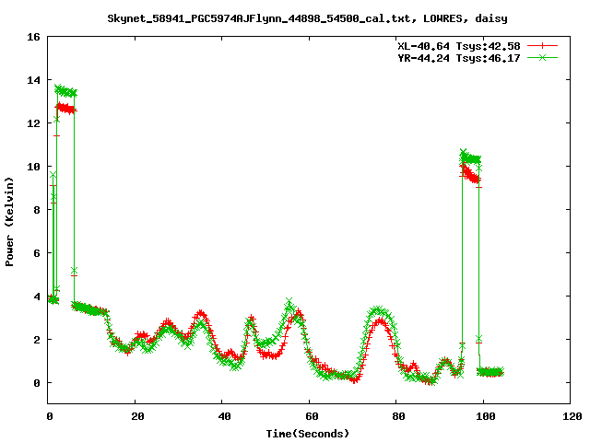Image resolution: width=590 pixels, height=442 pixels.
Task: Click legend entry YR-44.24 Tsys:46.17
Action: click(x=459, y=58)
